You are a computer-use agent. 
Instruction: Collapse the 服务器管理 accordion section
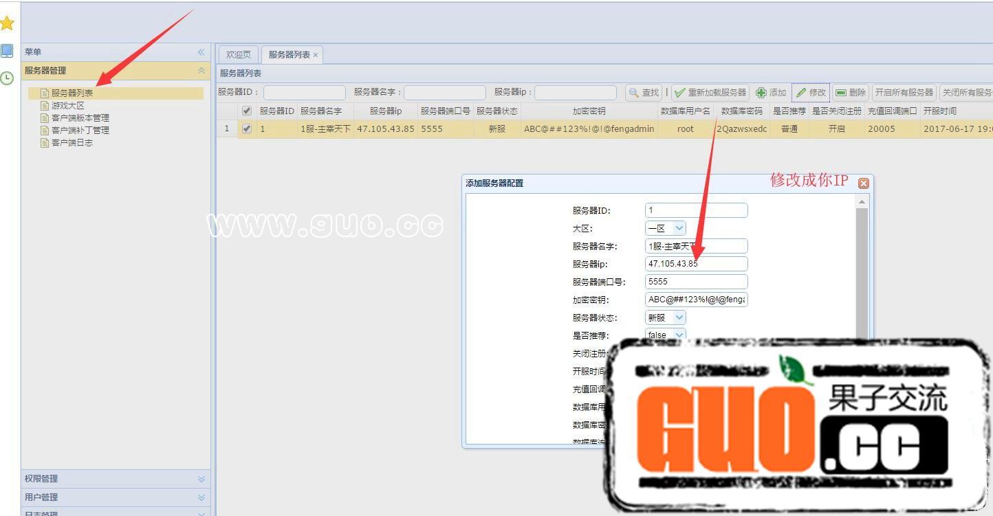pos(201,71)
